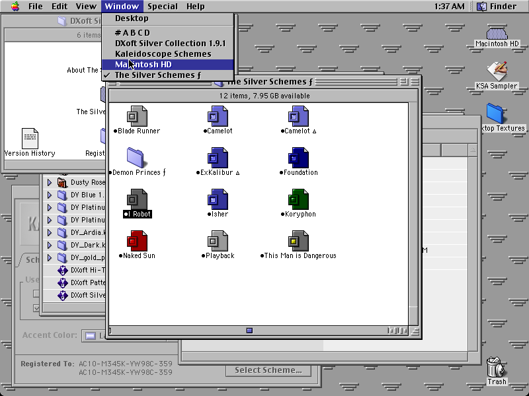The image size is (529, 396).
Task: Open the KSA Sampler desktop icon
Action: [497, 71]
